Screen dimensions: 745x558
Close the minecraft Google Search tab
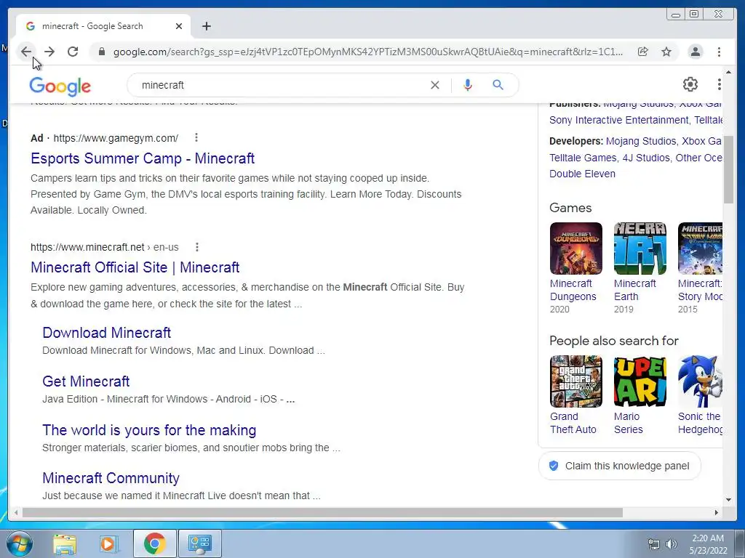[179, 26]
